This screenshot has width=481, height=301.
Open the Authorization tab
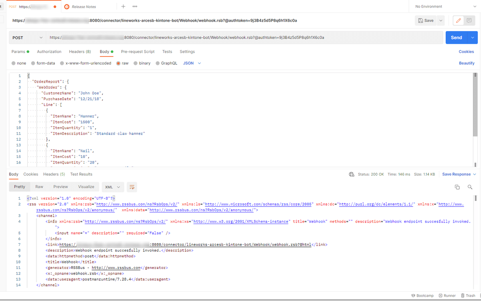point(49,52)
